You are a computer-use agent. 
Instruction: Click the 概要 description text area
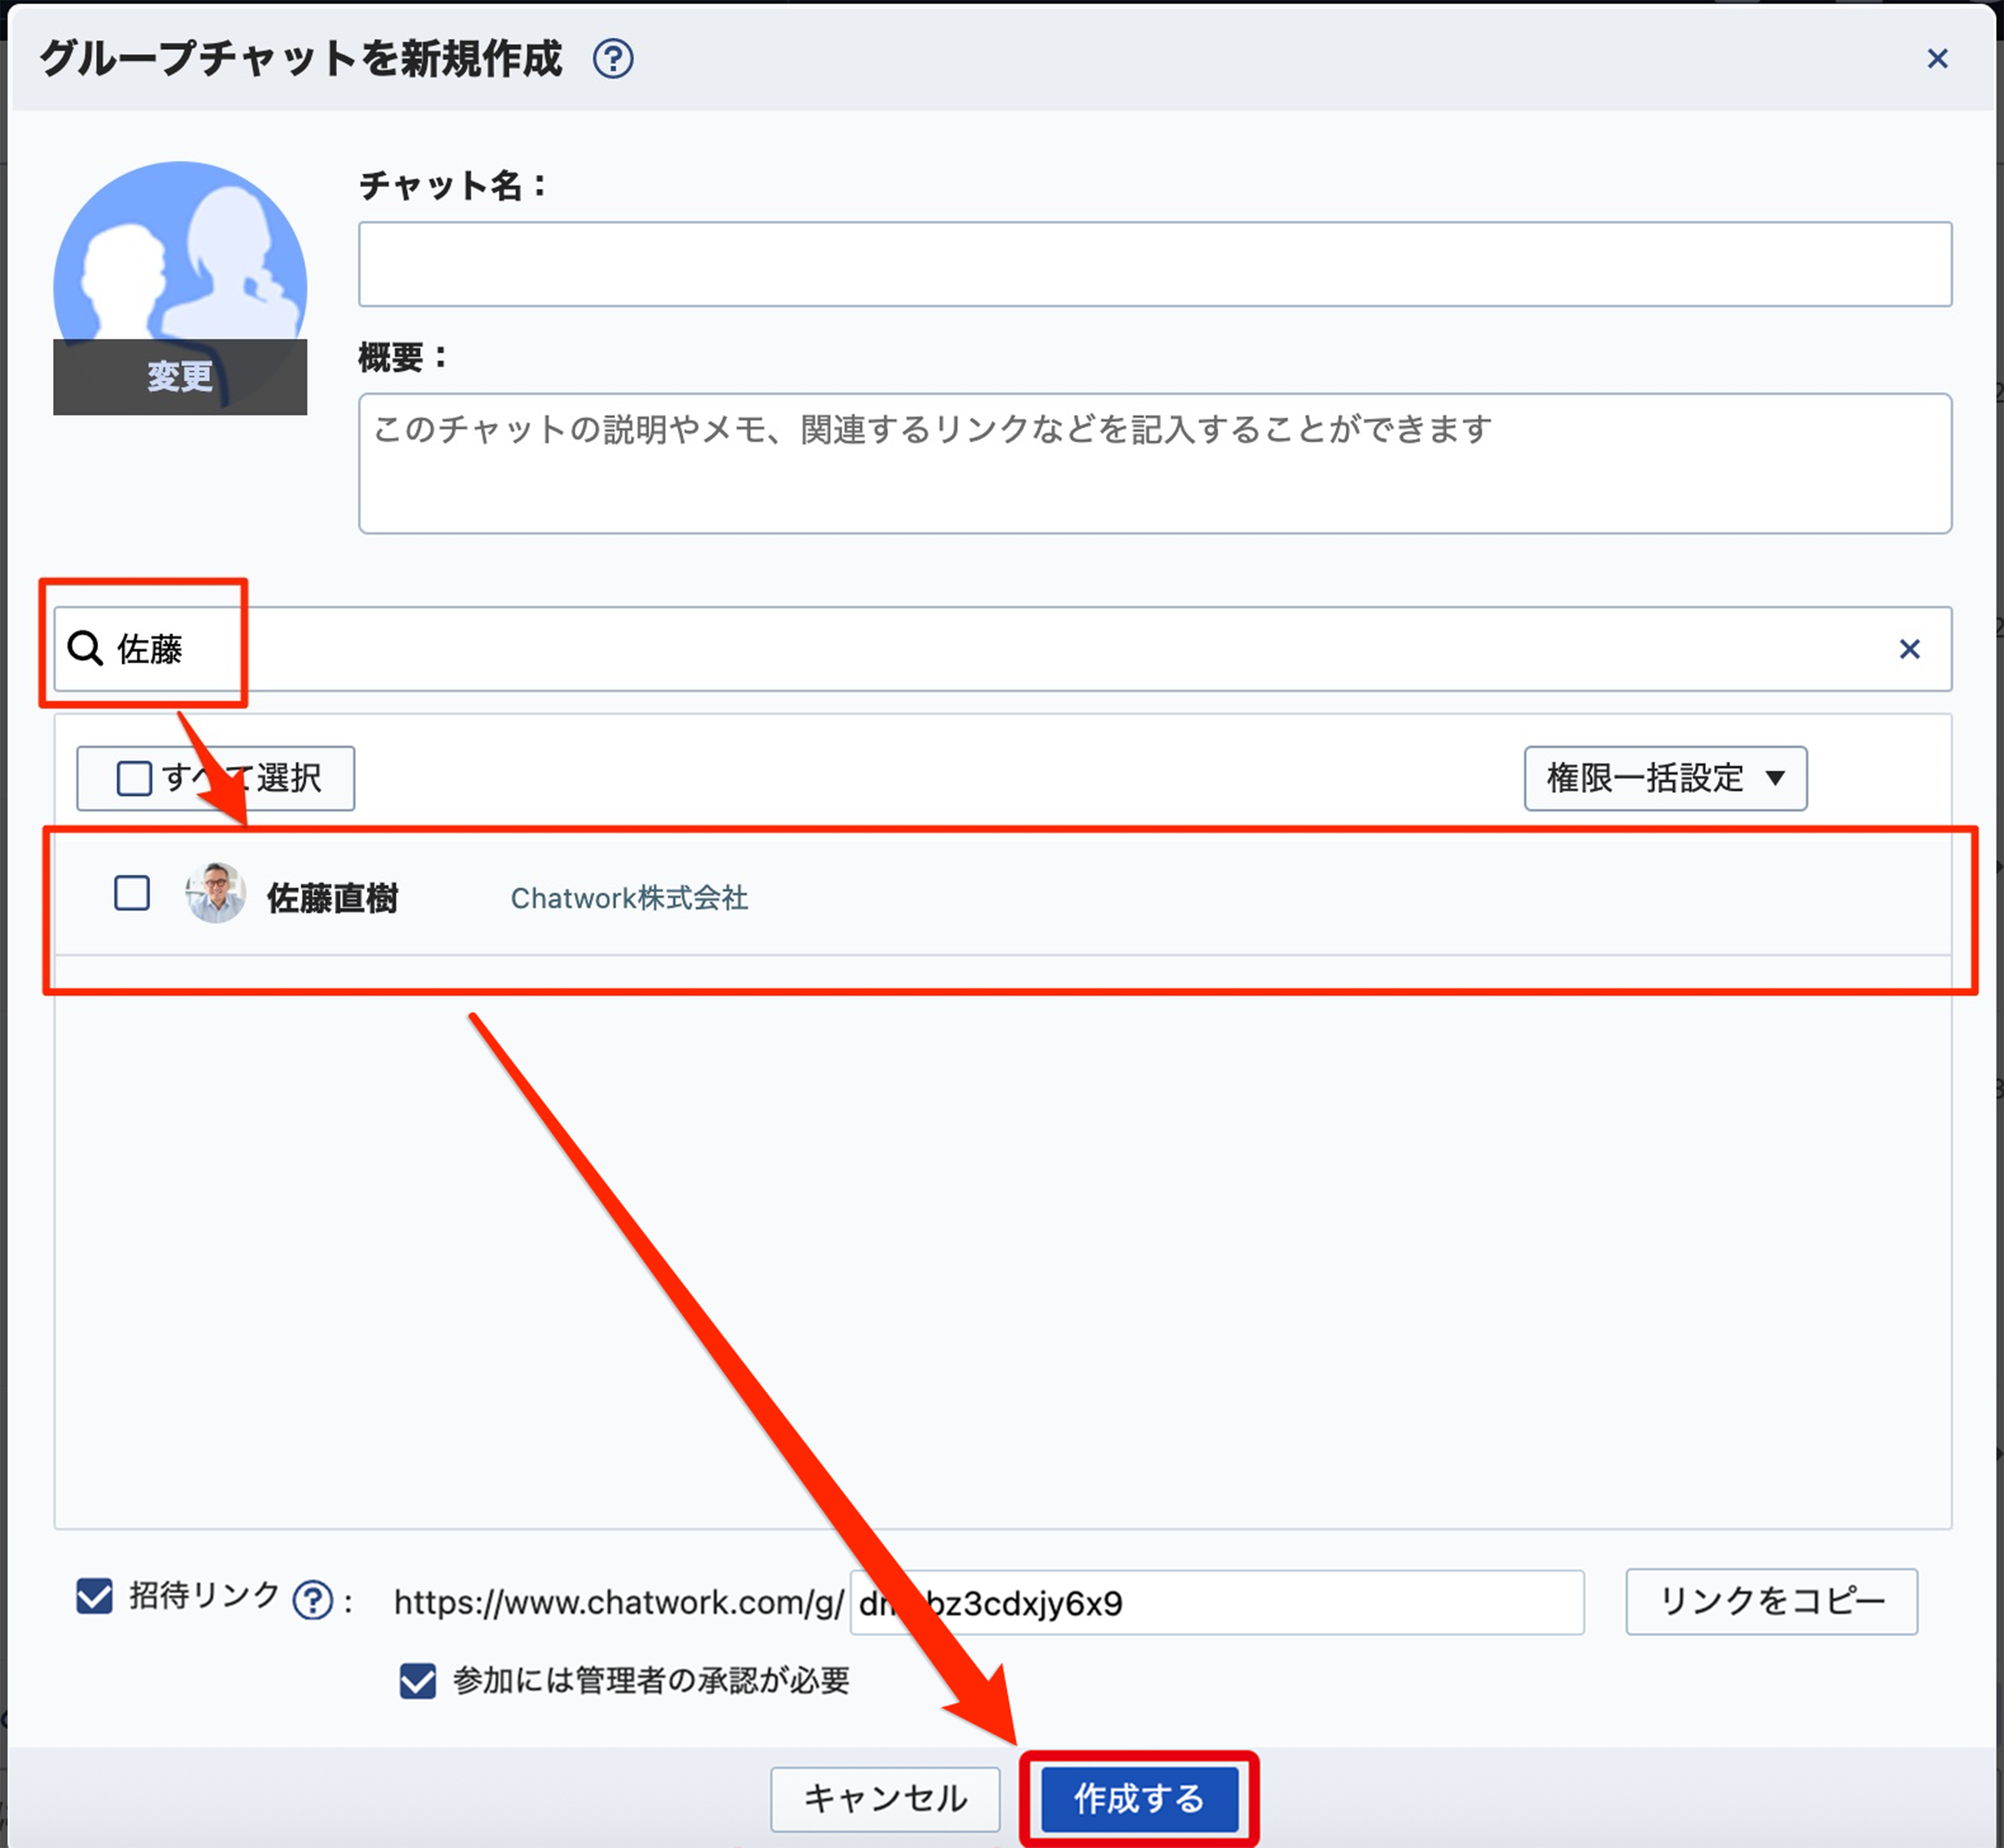point(1154,463)
